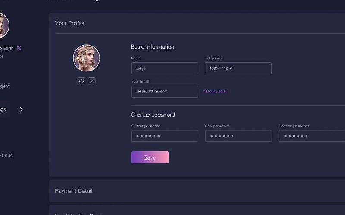Remove profile photo with the X icon

click(x=92, y=81)
